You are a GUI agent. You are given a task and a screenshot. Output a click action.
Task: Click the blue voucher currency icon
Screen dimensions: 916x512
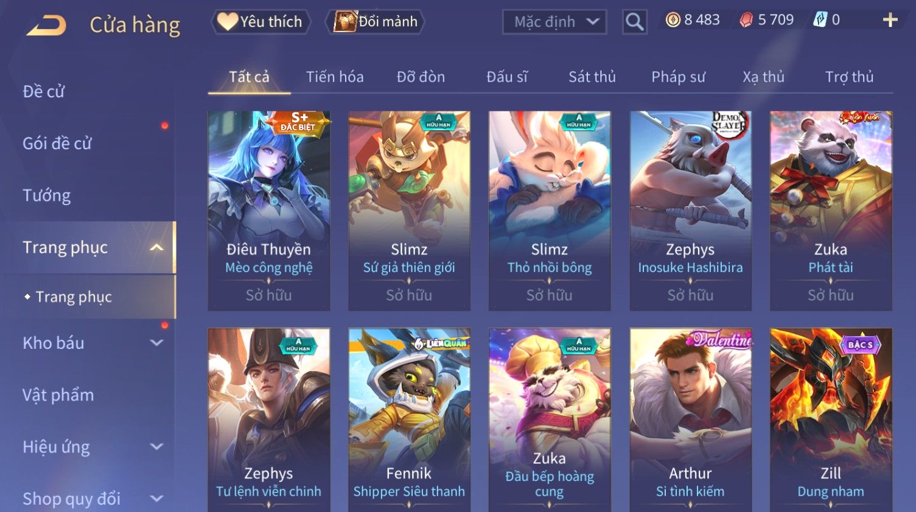point(820,20)
